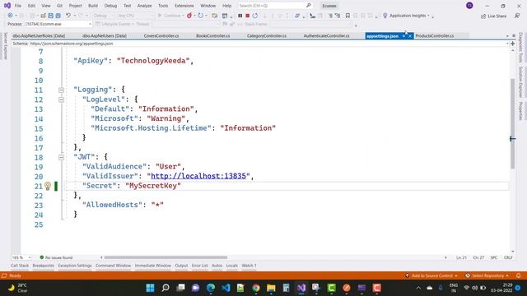The image size is (527, 296).
Task: Open the user account avatar
Action: (x=469, y=6)
